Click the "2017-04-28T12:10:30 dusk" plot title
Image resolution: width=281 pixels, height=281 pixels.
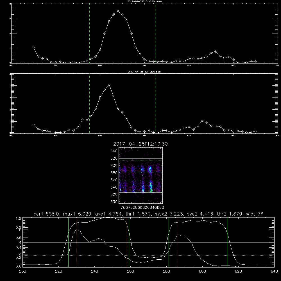pyautogui.click(x=144, y=72)
